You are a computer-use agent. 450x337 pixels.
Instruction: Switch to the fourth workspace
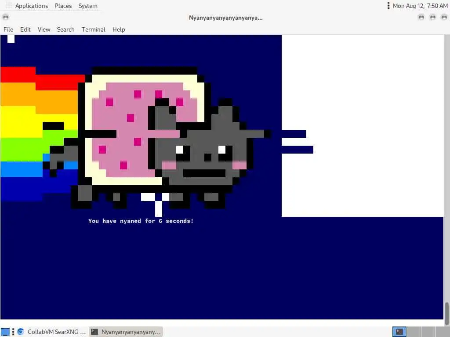coord(442,332)
